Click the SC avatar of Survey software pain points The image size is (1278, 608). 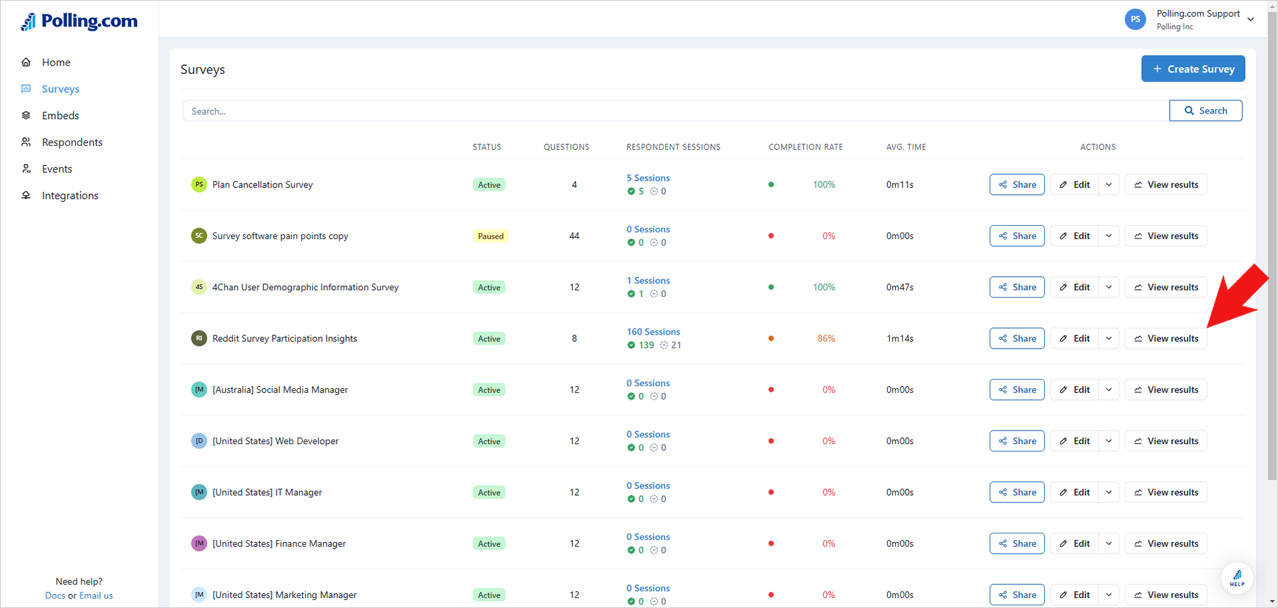tap(199, 236)
